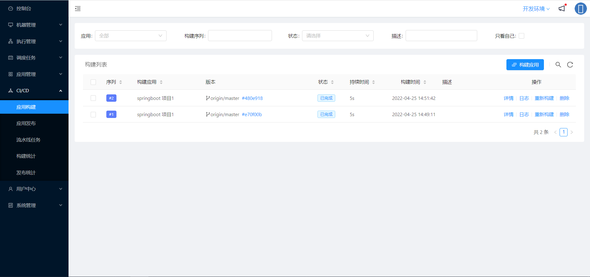The image size is (590, 277).
Task: Sort by 构建应用 column sorter arrows
Action: pyautogui.click(x=161, y=82)
